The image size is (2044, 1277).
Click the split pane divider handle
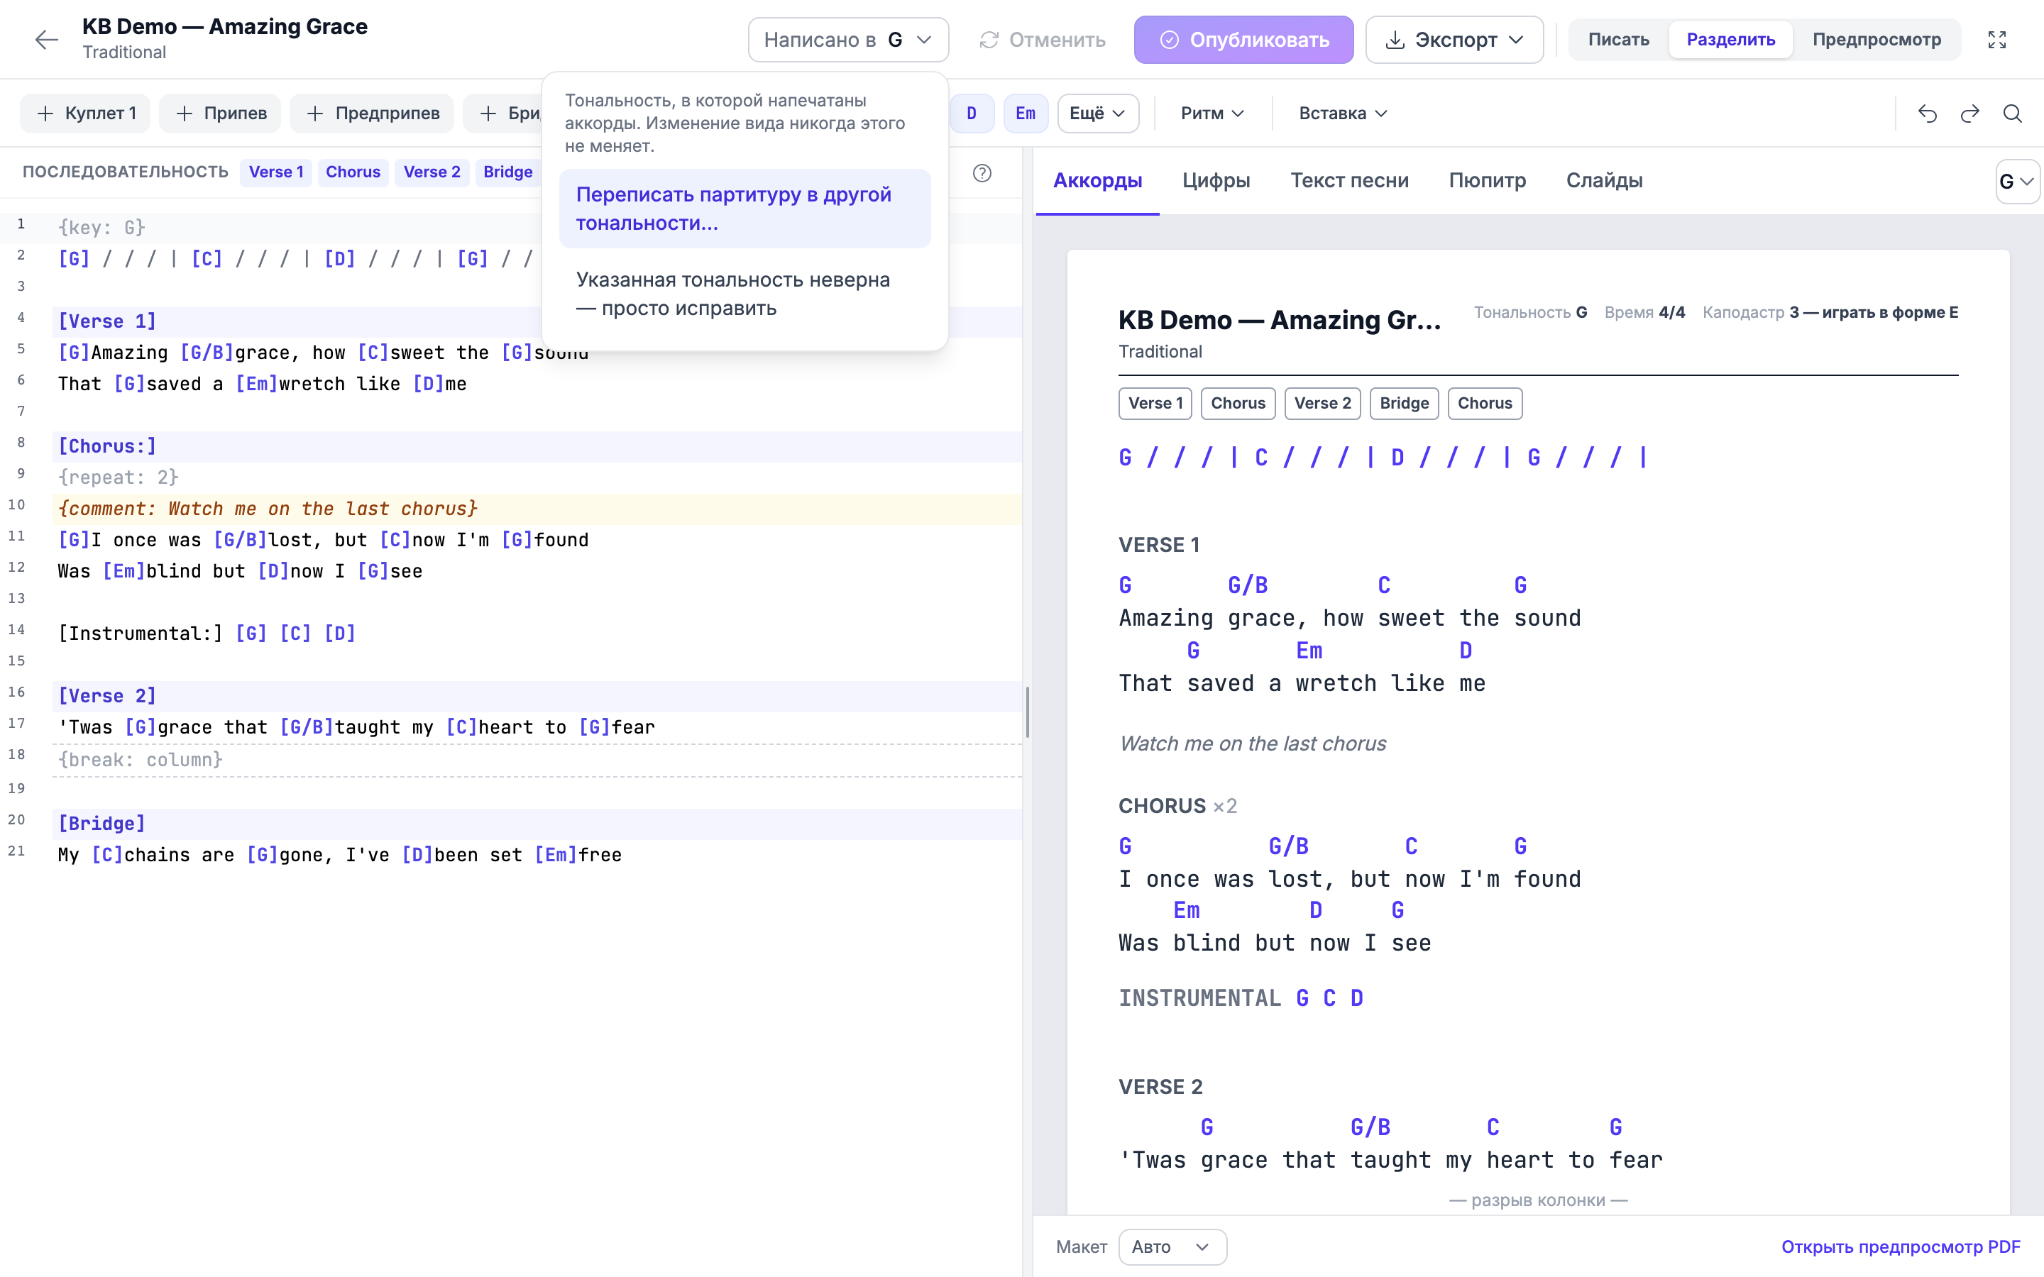[x=1027, y=712]
